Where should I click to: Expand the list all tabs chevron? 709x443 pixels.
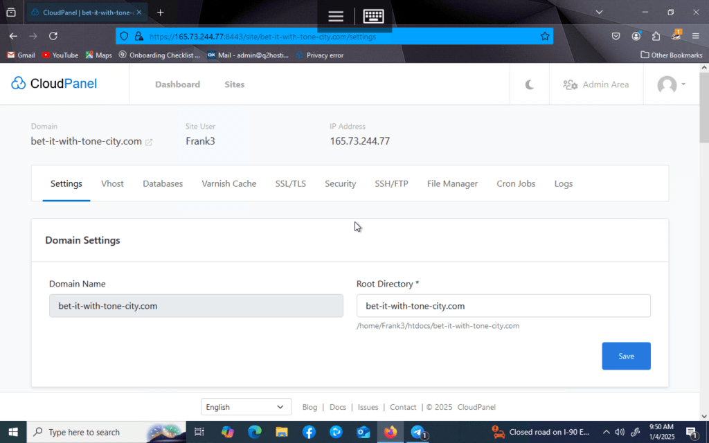599,12
